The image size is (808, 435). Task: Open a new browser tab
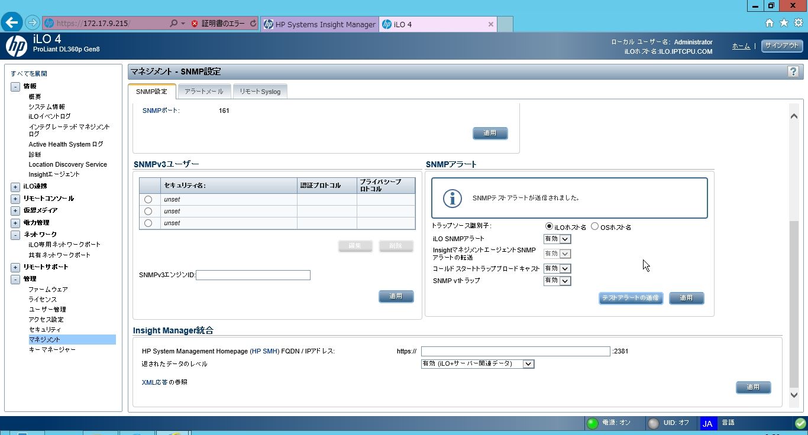(x=505, y=24)
